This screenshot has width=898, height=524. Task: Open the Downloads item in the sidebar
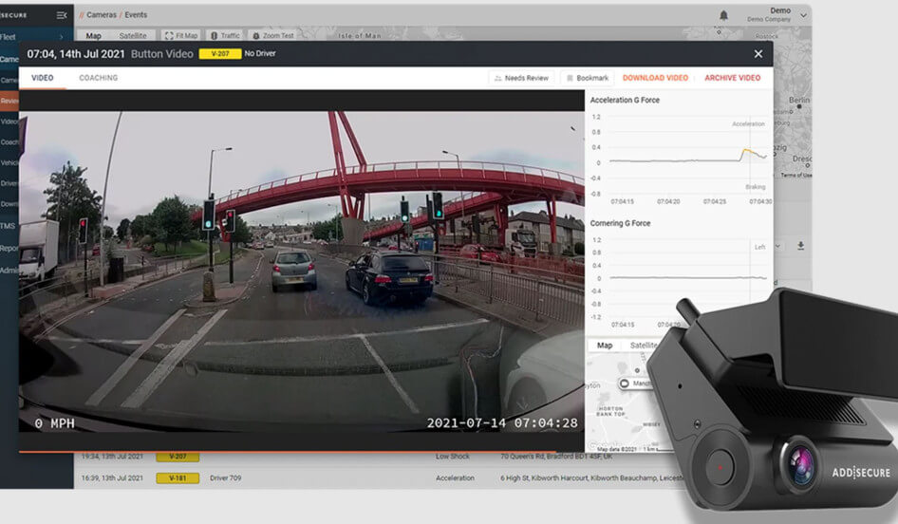(9, 204)
